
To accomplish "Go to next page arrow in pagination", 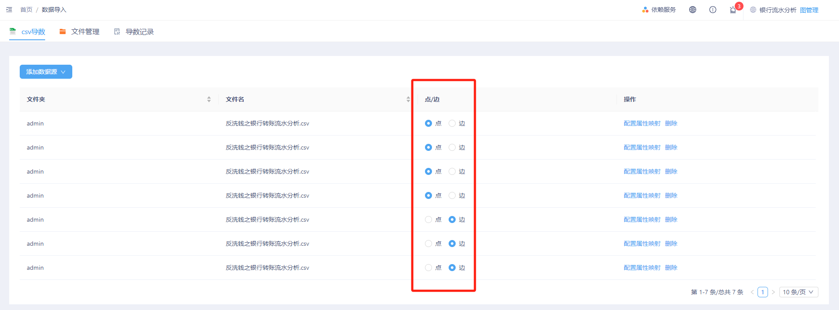I will (x=773, y=292).
